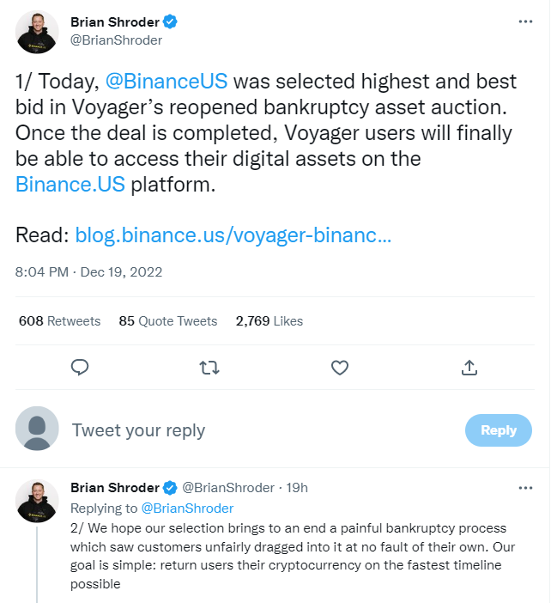Open the blog.binance.us article link
This screenshot has height=603, width=551.
point(233,235)
